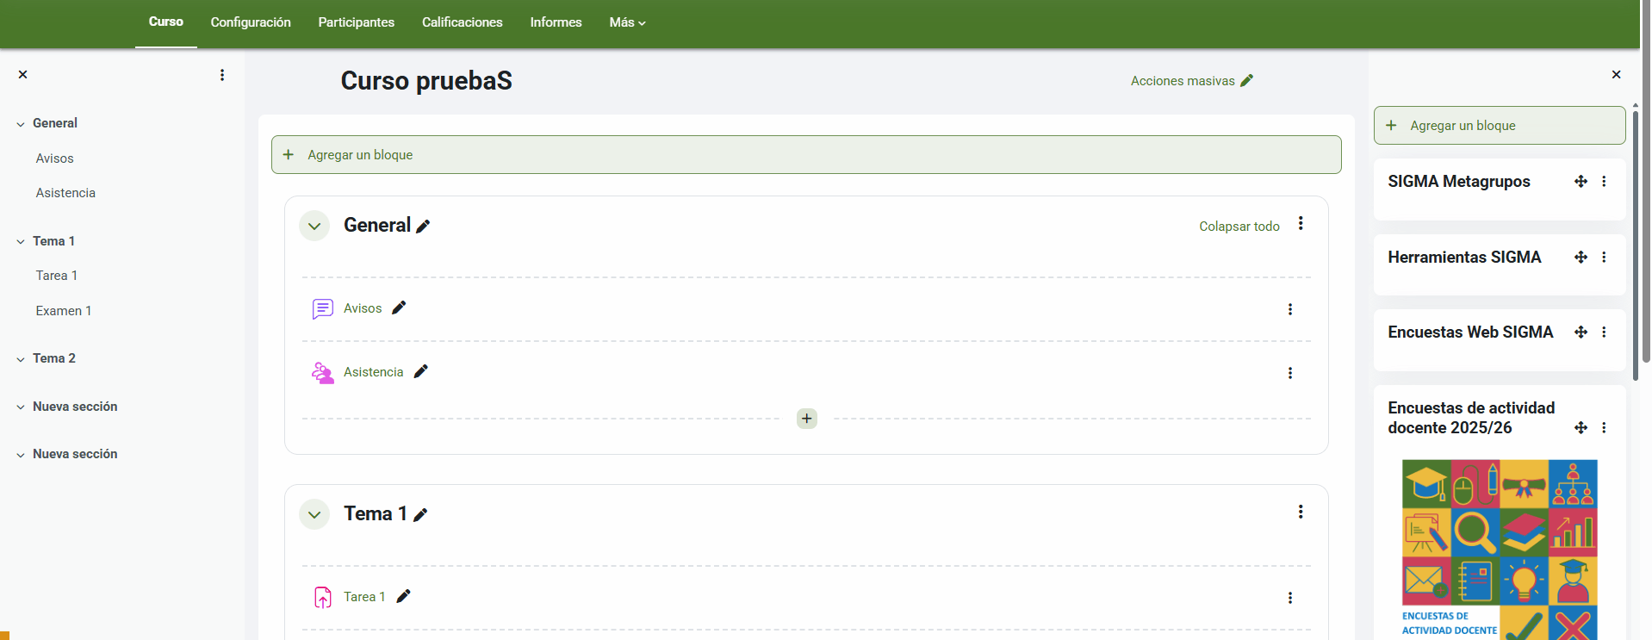The image size is (1652, 640).
Task: Click the pencil icon next to Avisos
Action: tap(399, 308)
